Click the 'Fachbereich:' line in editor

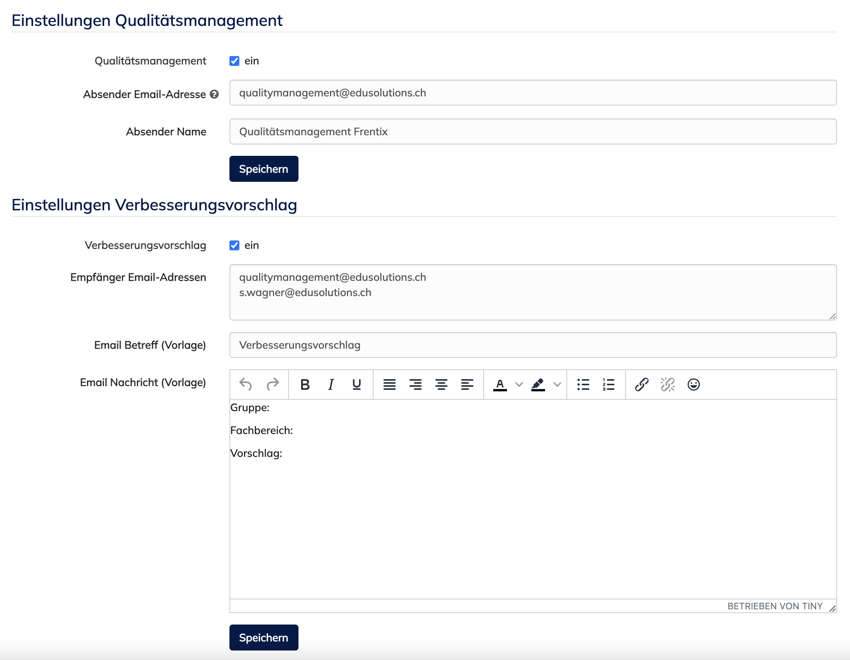coord(261,430)
